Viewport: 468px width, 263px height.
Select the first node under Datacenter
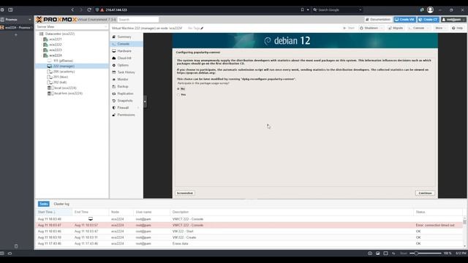(x=56, y=39)
